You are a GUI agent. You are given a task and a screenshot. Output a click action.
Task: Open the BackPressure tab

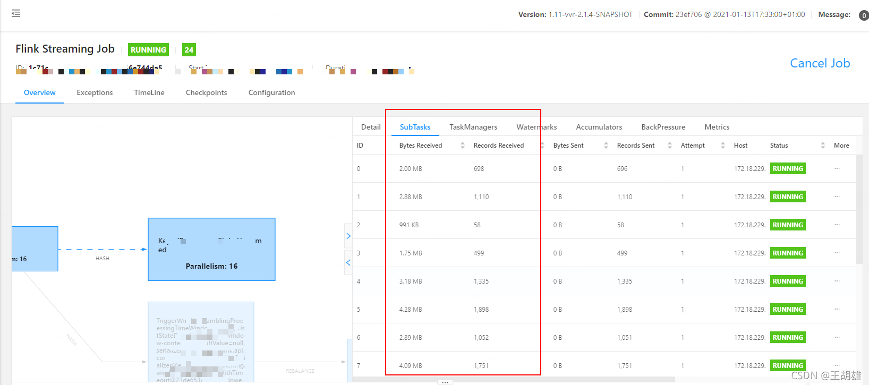tap(663, 127)
